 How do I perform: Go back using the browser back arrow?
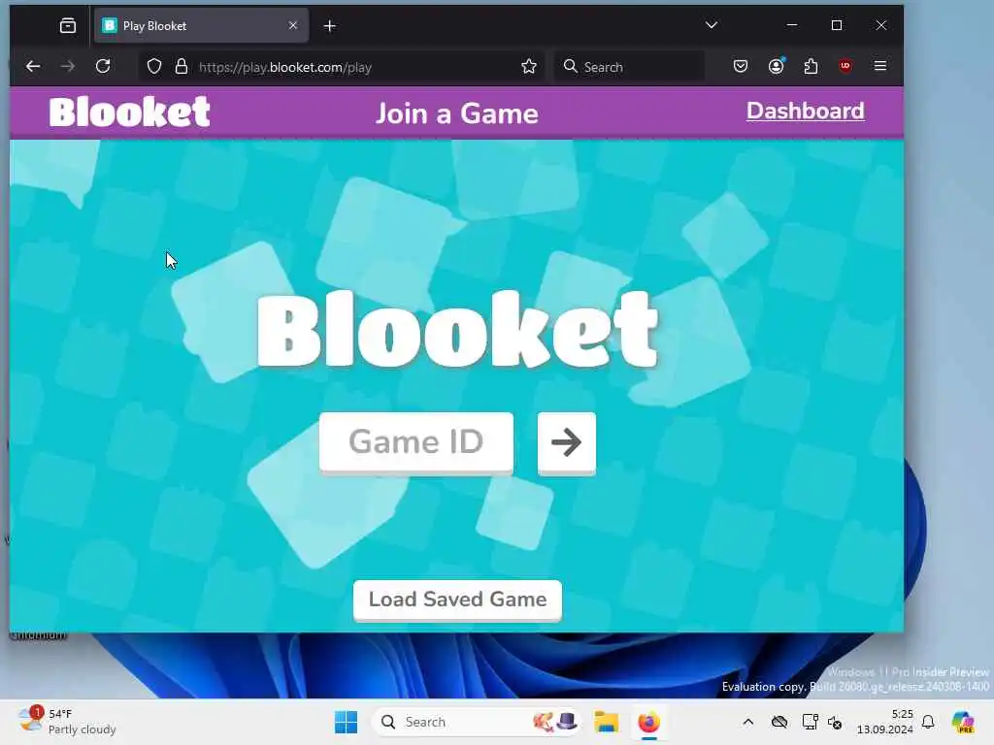pos(33,67)
